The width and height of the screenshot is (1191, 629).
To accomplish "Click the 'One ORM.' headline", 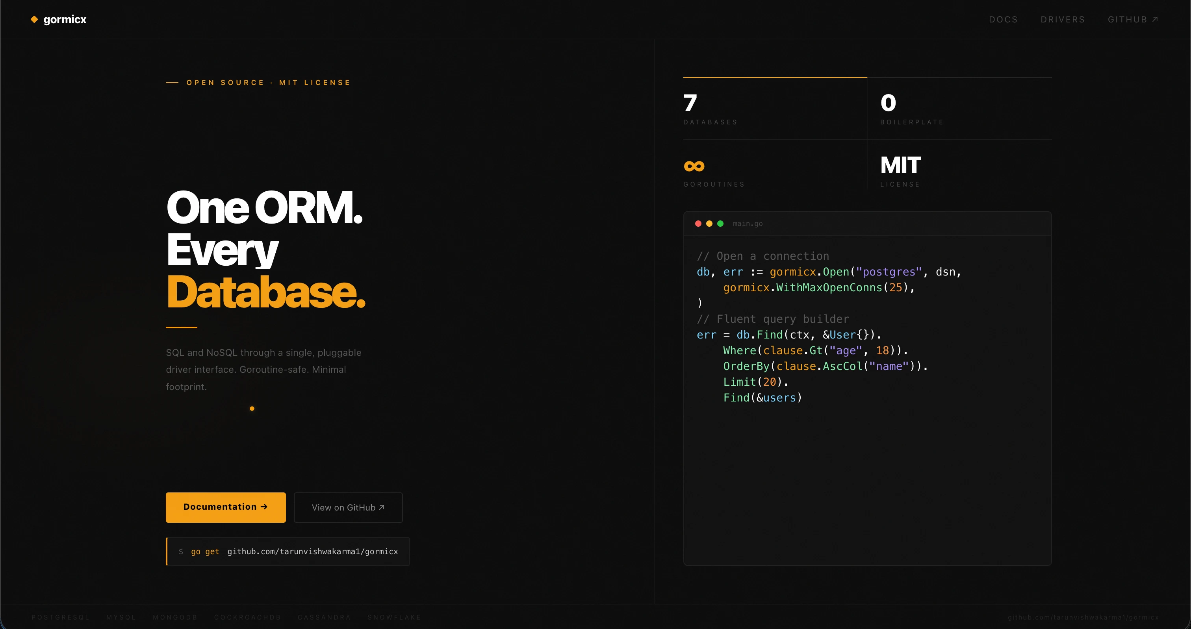I will (264, 207).
